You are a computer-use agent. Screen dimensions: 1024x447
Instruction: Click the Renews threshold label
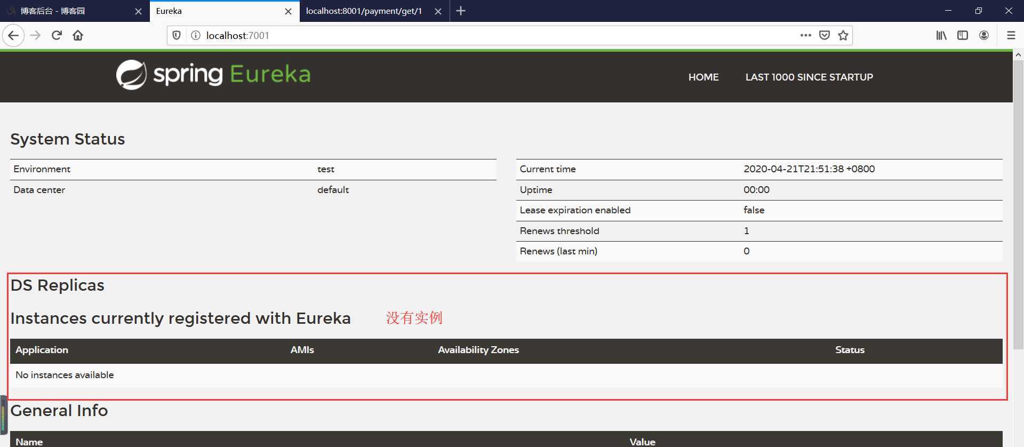pos(559,231)
